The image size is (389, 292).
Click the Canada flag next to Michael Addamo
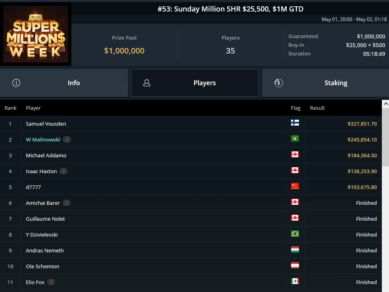tap(295, 155)
